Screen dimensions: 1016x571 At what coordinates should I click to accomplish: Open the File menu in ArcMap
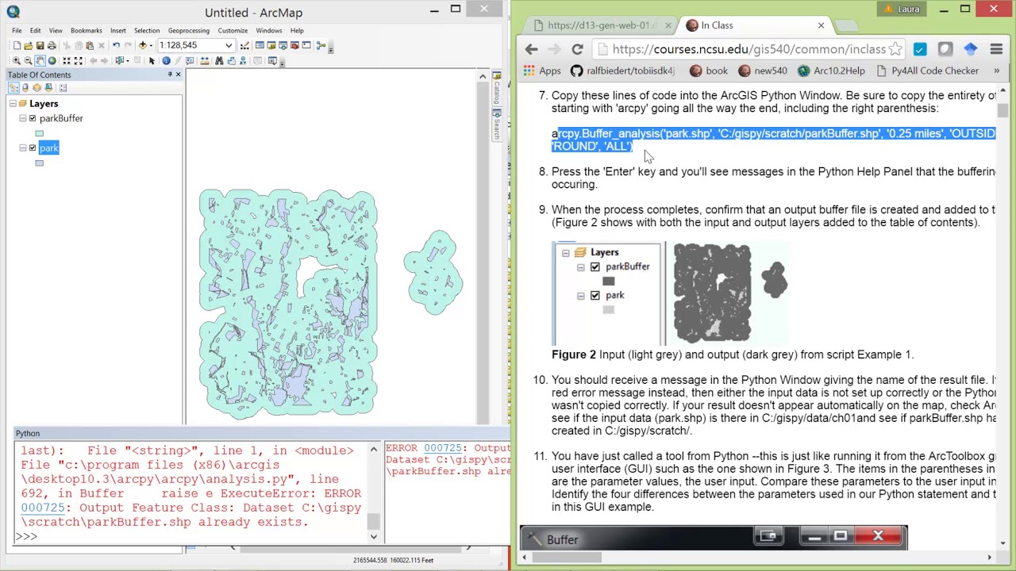coord(17,30)
